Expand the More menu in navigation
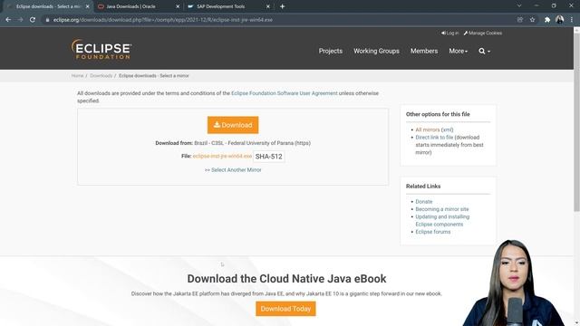Viewport: 580px width, 326px height. tap(458, 51)
